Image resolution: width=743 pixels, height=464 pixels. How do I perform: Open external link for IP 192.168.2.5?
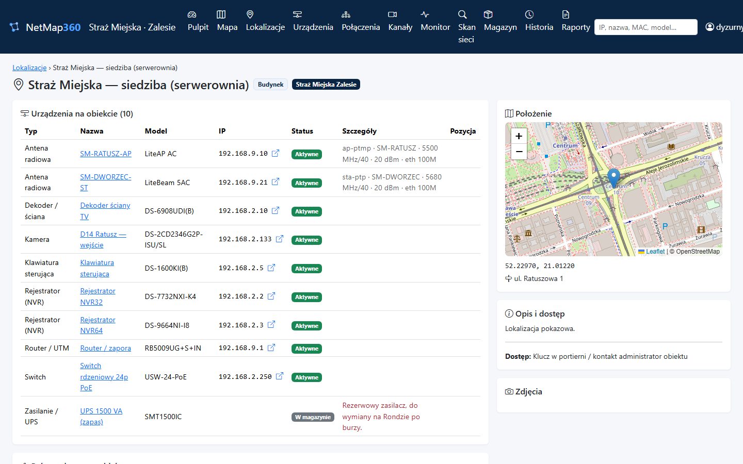tap(271, 268)
